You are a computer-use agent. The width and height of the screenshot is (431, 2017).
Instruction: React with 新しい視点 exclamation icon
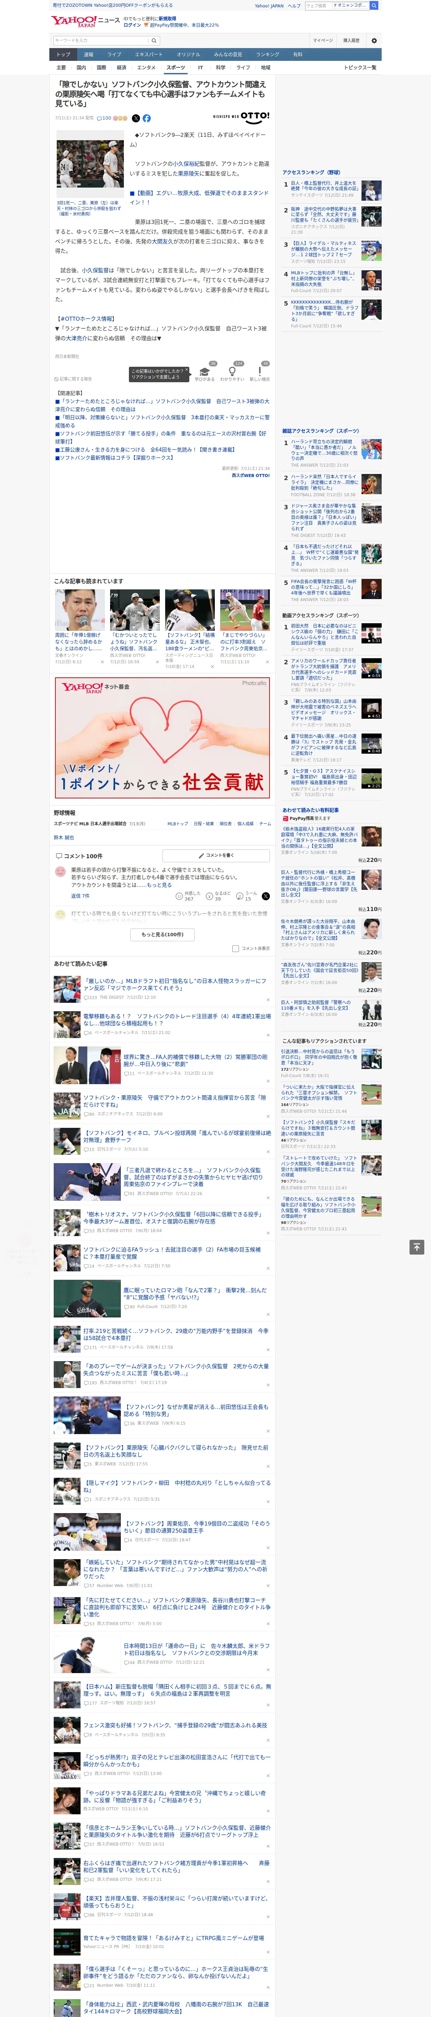pos(260,372)
